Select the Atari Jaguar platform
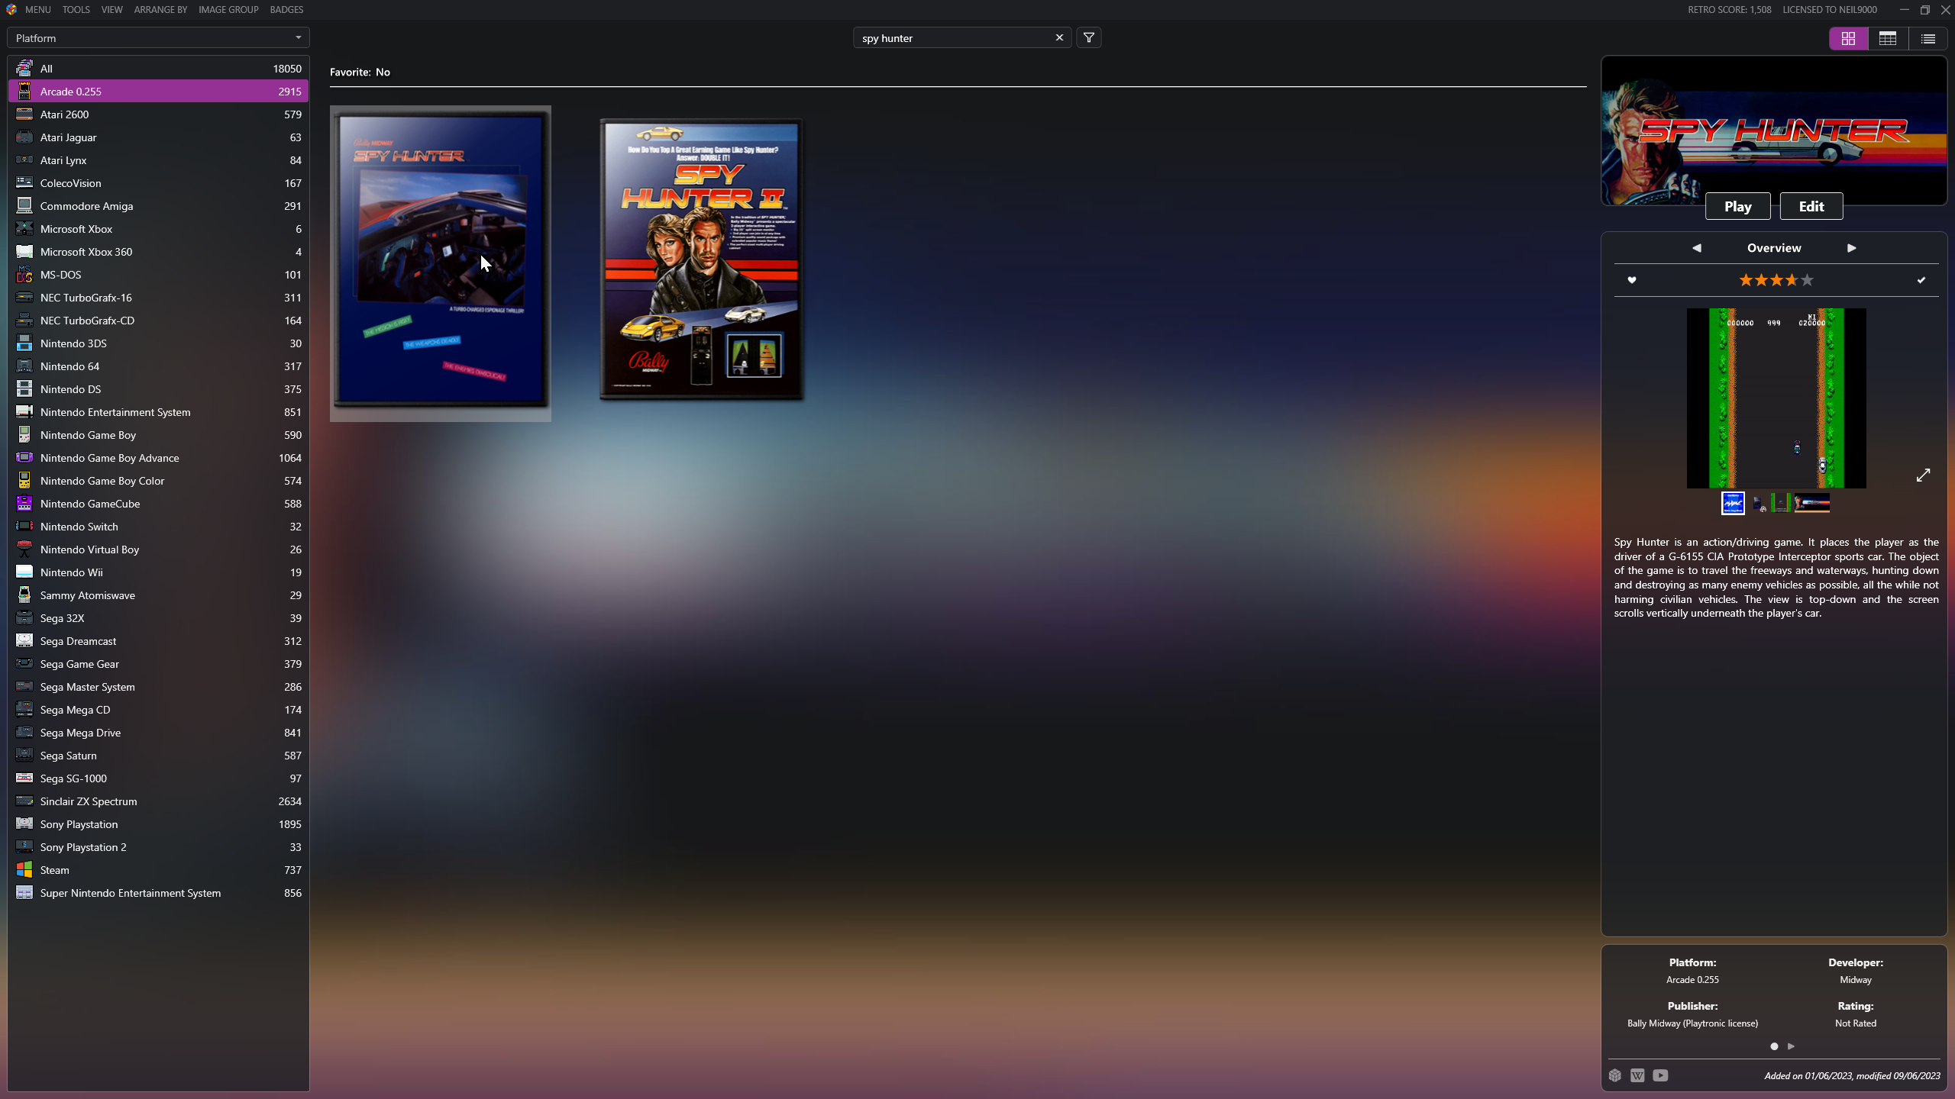 158,137
